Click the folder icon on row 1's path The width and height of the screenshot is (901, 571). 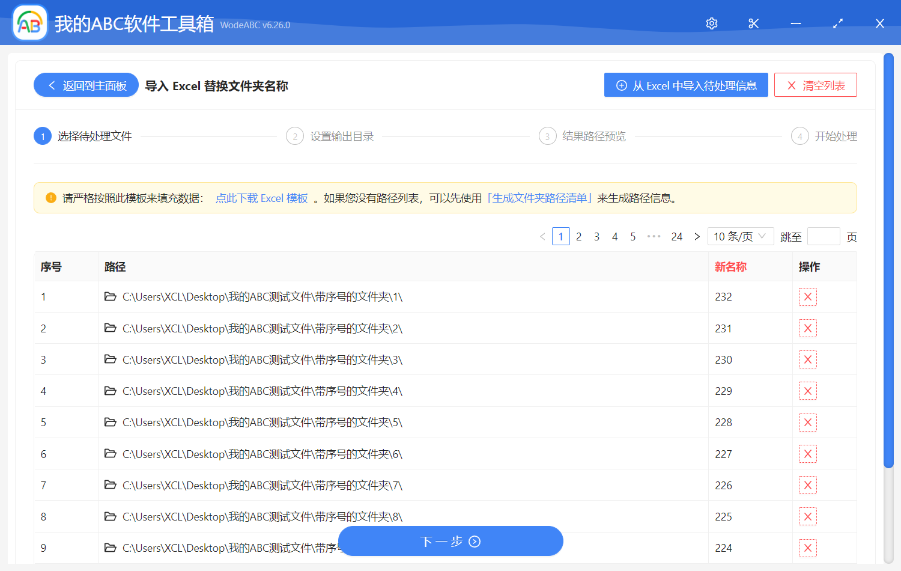[x=111, y=296]
